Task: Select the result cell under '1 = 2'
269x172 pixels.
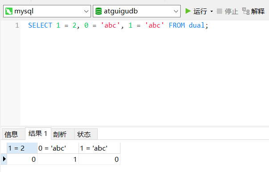Action: click(x=22, y=160)
